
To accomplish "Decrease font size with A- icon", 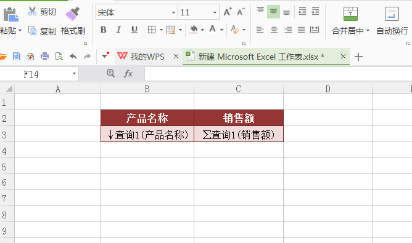I will click(x=241, y=12).
